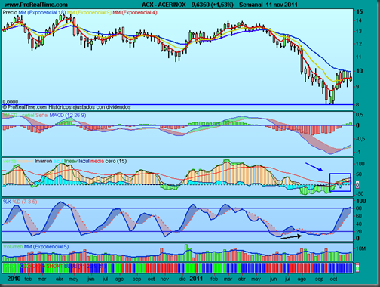Click the 13 price axis value
Image resolution: width=380 pixels, height=287 pixels.
(359, 32)
